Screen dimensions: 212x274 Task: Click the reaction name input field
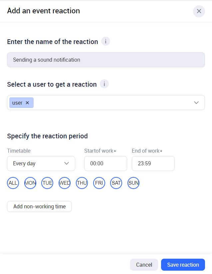pos(106,60)
